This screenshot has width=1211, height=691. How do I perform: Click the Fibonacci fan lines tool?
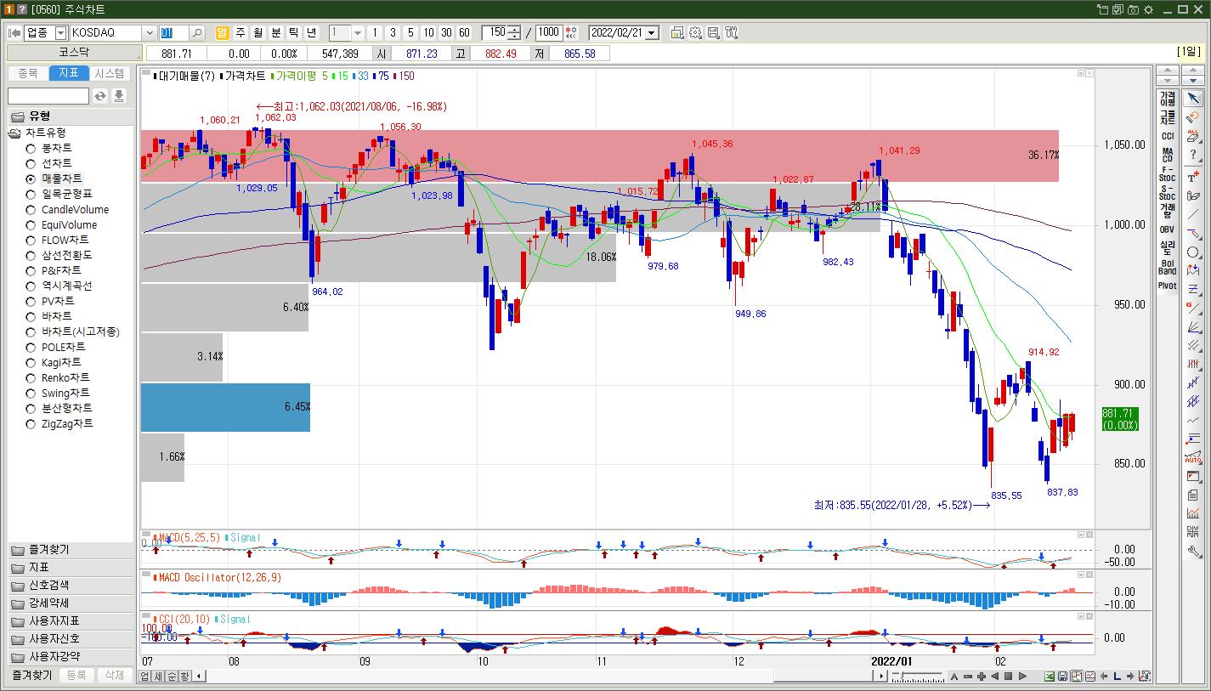pyautogui.click(x=1193, y=326)
